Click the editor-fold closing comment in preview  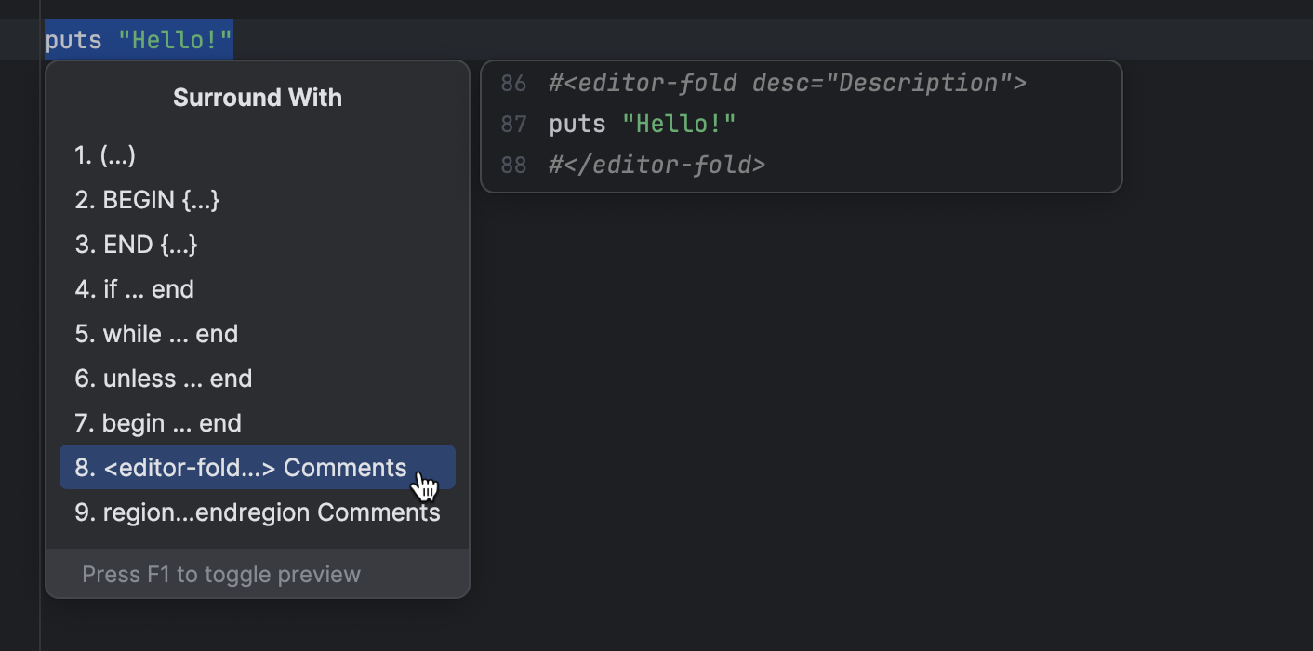[656, 164]
